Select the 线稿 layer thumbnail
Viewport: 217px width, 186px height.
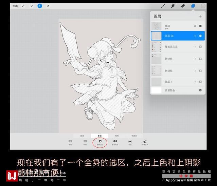157,26
